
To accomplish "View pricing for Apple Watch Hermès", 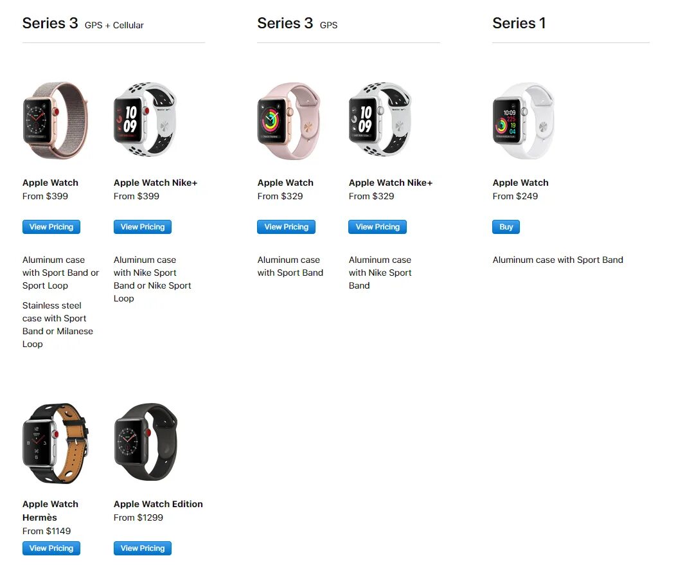I will [51, 548].
